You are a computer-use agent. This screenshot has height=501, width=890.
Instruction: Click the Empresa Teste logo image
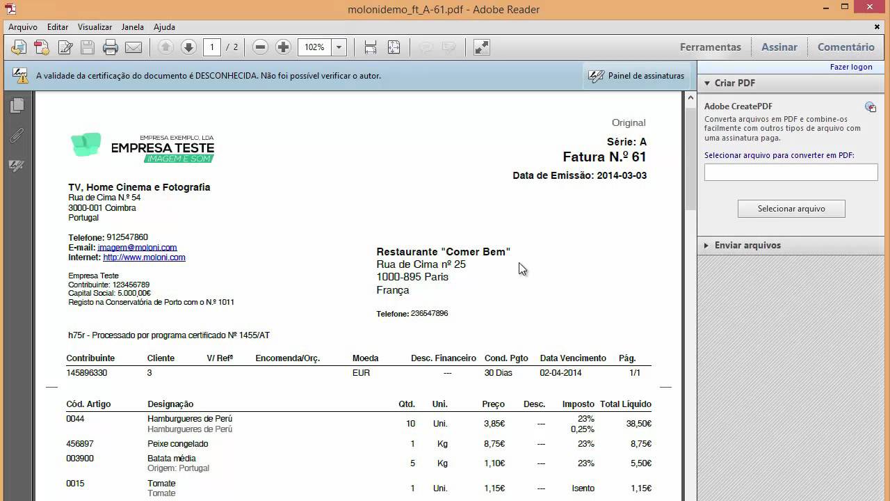(143, 148)
